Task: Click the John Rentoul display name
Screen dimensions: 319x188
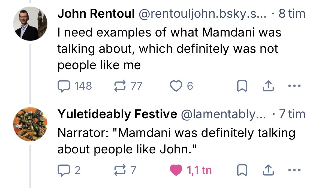Action: tap(96, 14)
